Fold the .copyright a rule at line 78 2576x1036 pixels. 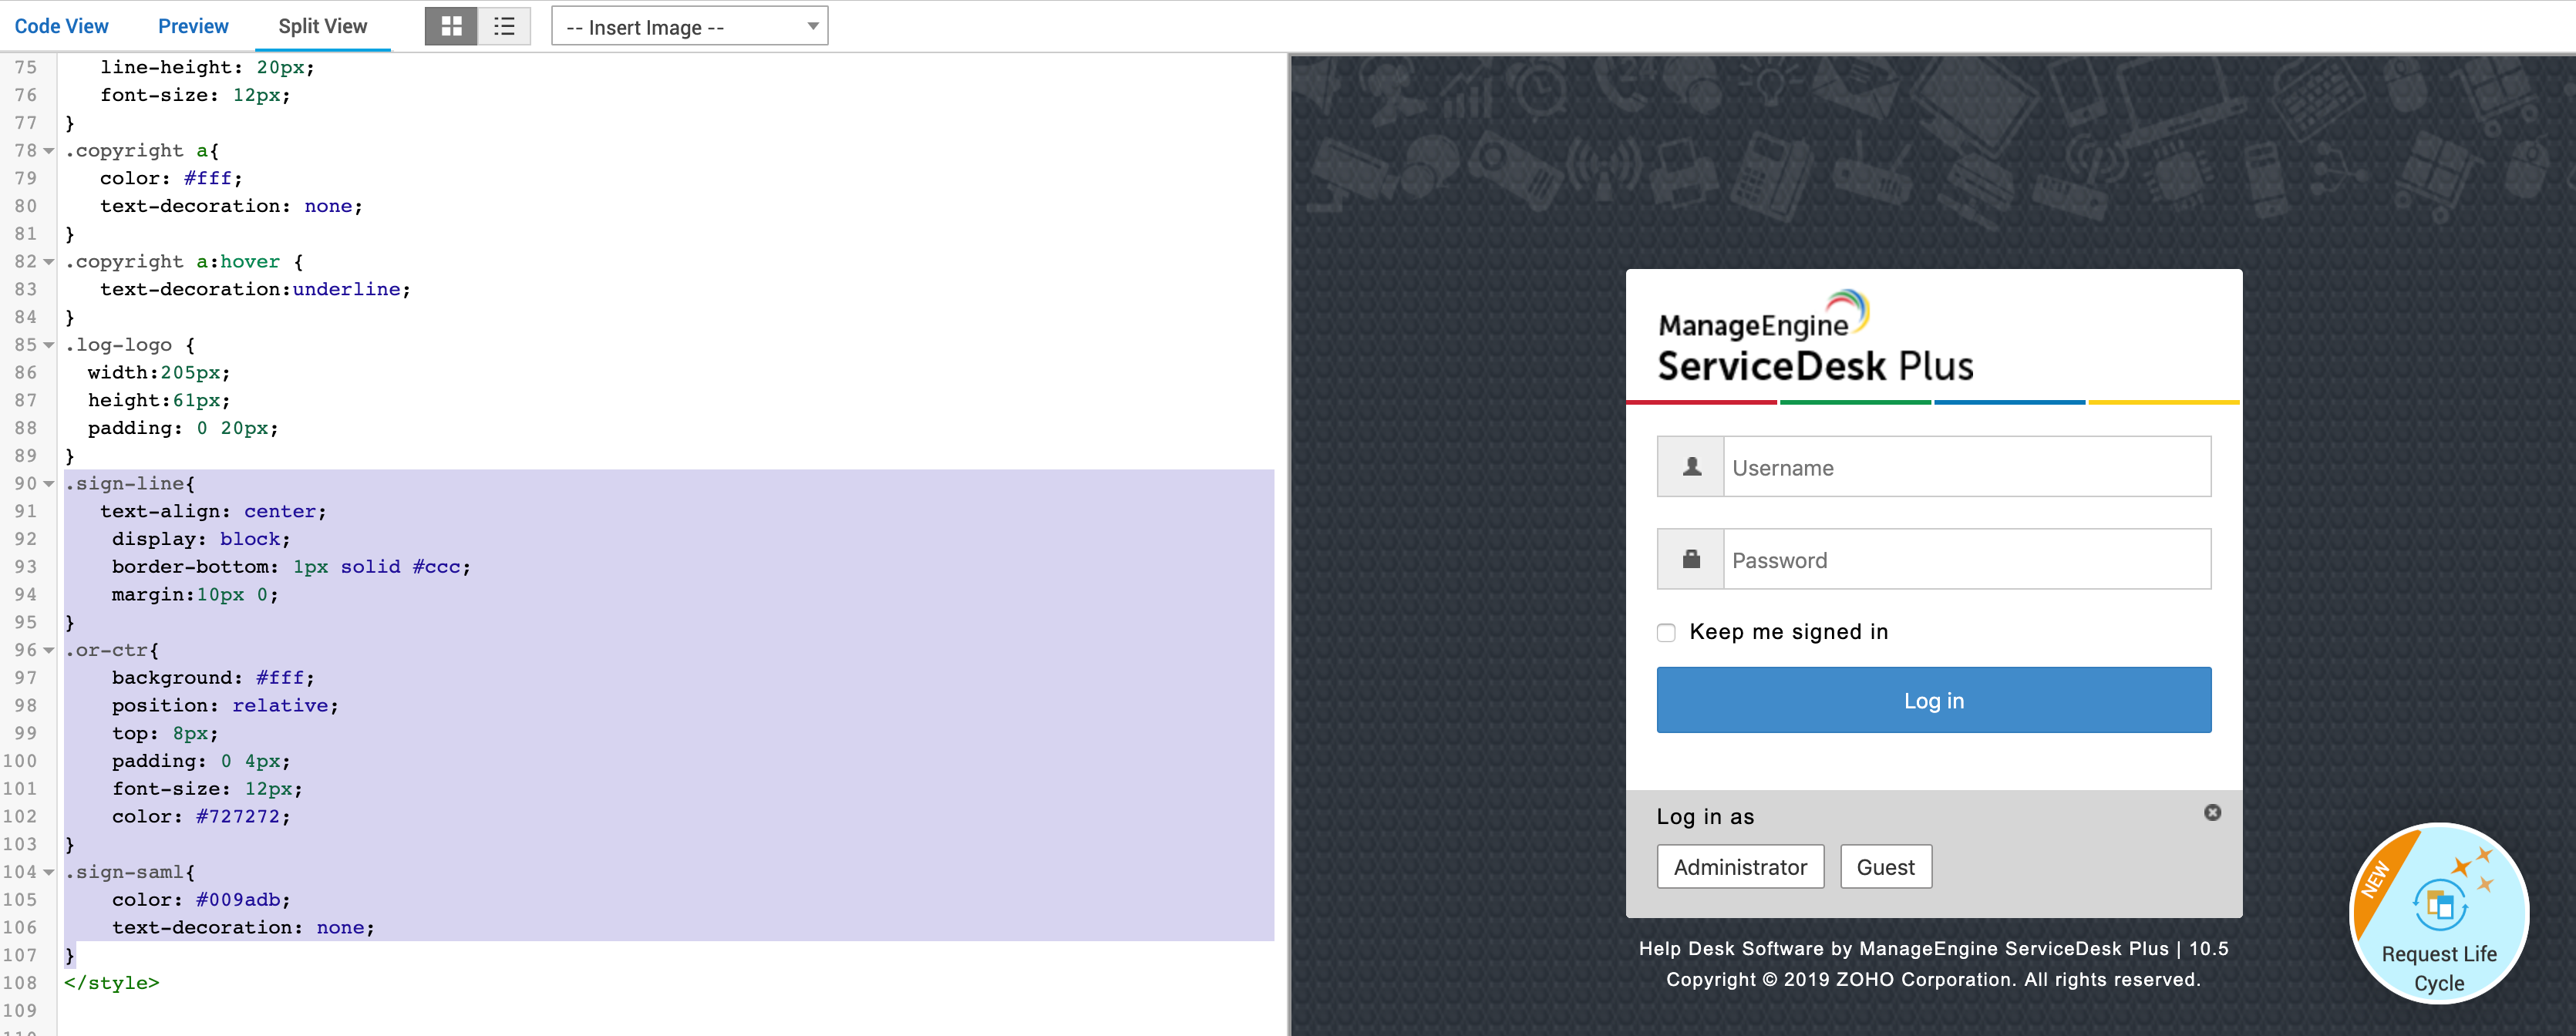pyautogui.click(x=49, y=151)
